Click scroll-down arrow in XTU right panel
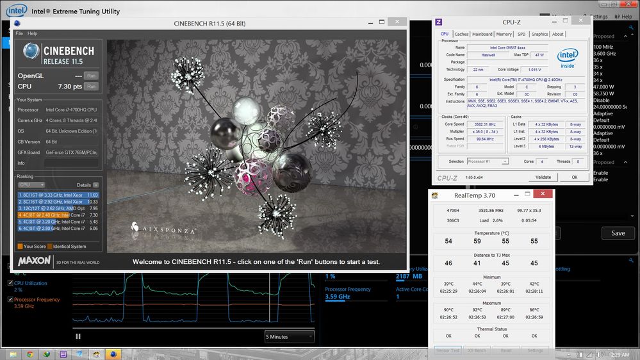The height and width of the screenshot is (360, 640). click(633, 216)
